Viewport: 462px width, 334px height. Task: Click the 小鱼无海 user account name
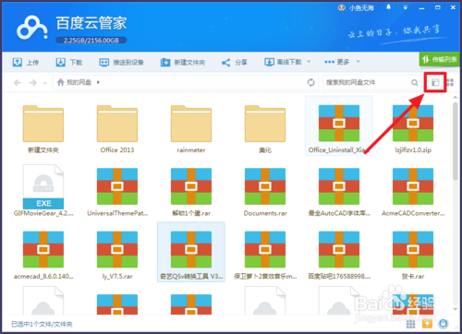(361, 7)
